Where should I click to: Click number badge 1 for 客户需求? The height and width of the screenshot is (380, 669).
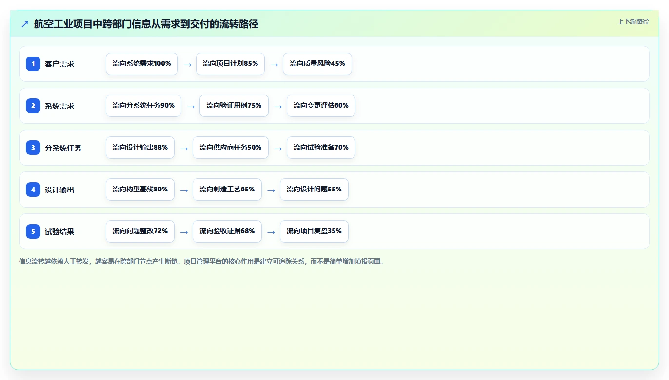tap(33, 64)
